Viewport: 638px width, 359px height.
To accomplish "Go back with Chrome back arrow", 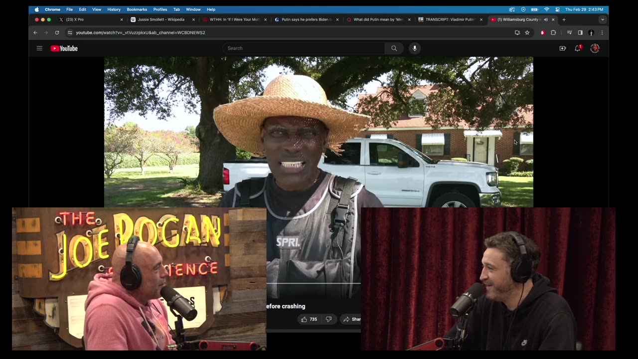I will tap(35, 32).
